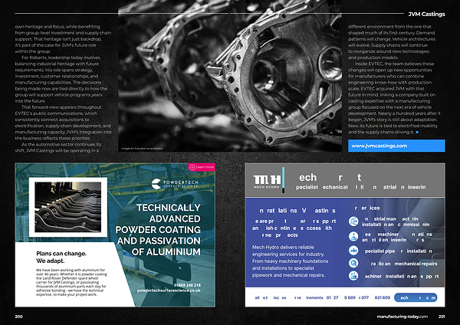Viewport: 460px width, 325px height.
Task: Click the casting housings photograph
Action: click(x=230, y=76)
